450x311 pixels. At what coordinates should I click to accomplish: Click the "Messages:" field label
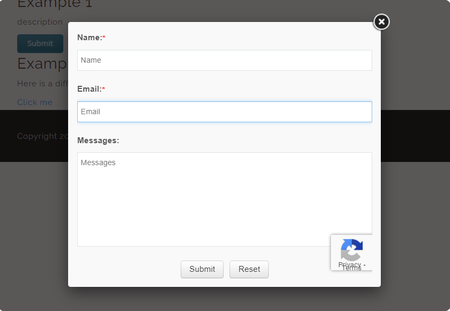(98, 140)
